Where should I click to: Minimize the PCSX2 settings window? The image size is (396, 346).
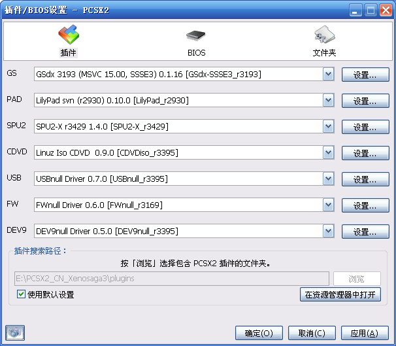pos(355,10)
